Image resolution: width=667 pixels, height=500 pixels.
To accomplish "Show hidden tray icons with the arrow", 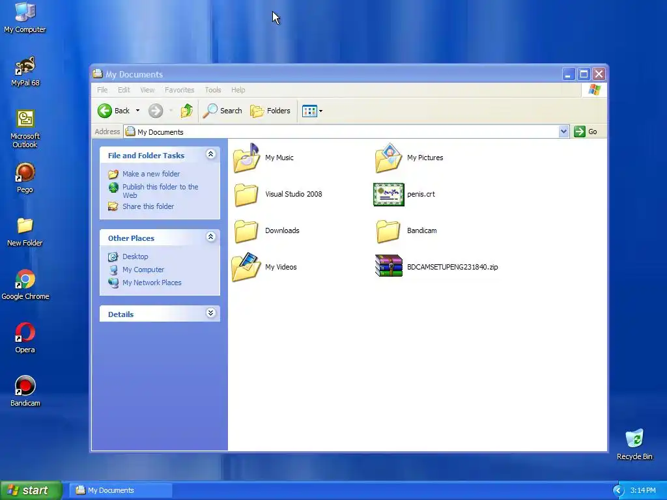I will tap(618, 491).
